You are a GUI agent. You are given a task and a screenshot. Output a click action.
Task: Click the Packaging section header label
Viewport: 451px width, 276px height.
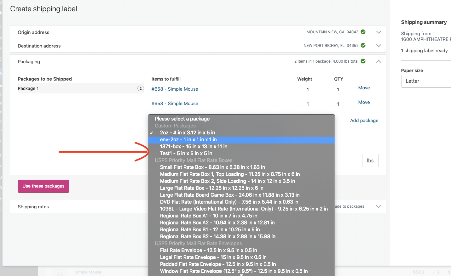coord(29,61)
